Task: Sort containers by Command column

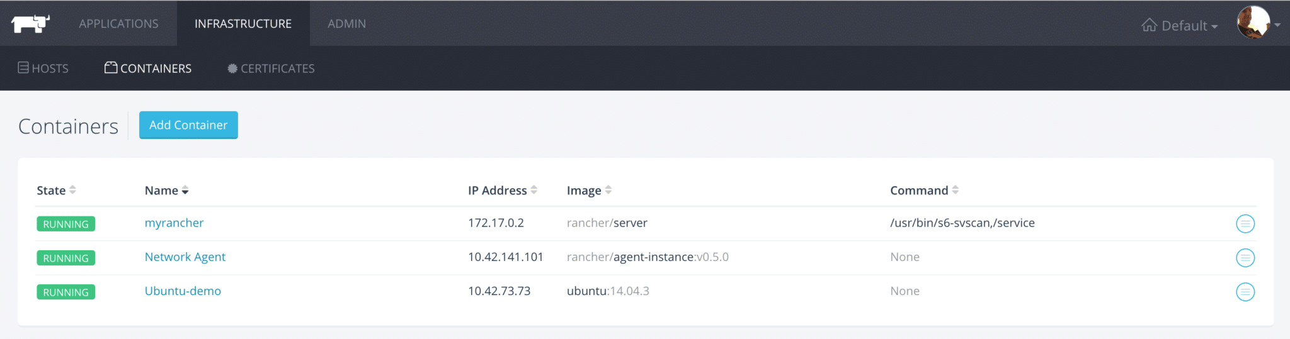Action: [x=924, y=190]
